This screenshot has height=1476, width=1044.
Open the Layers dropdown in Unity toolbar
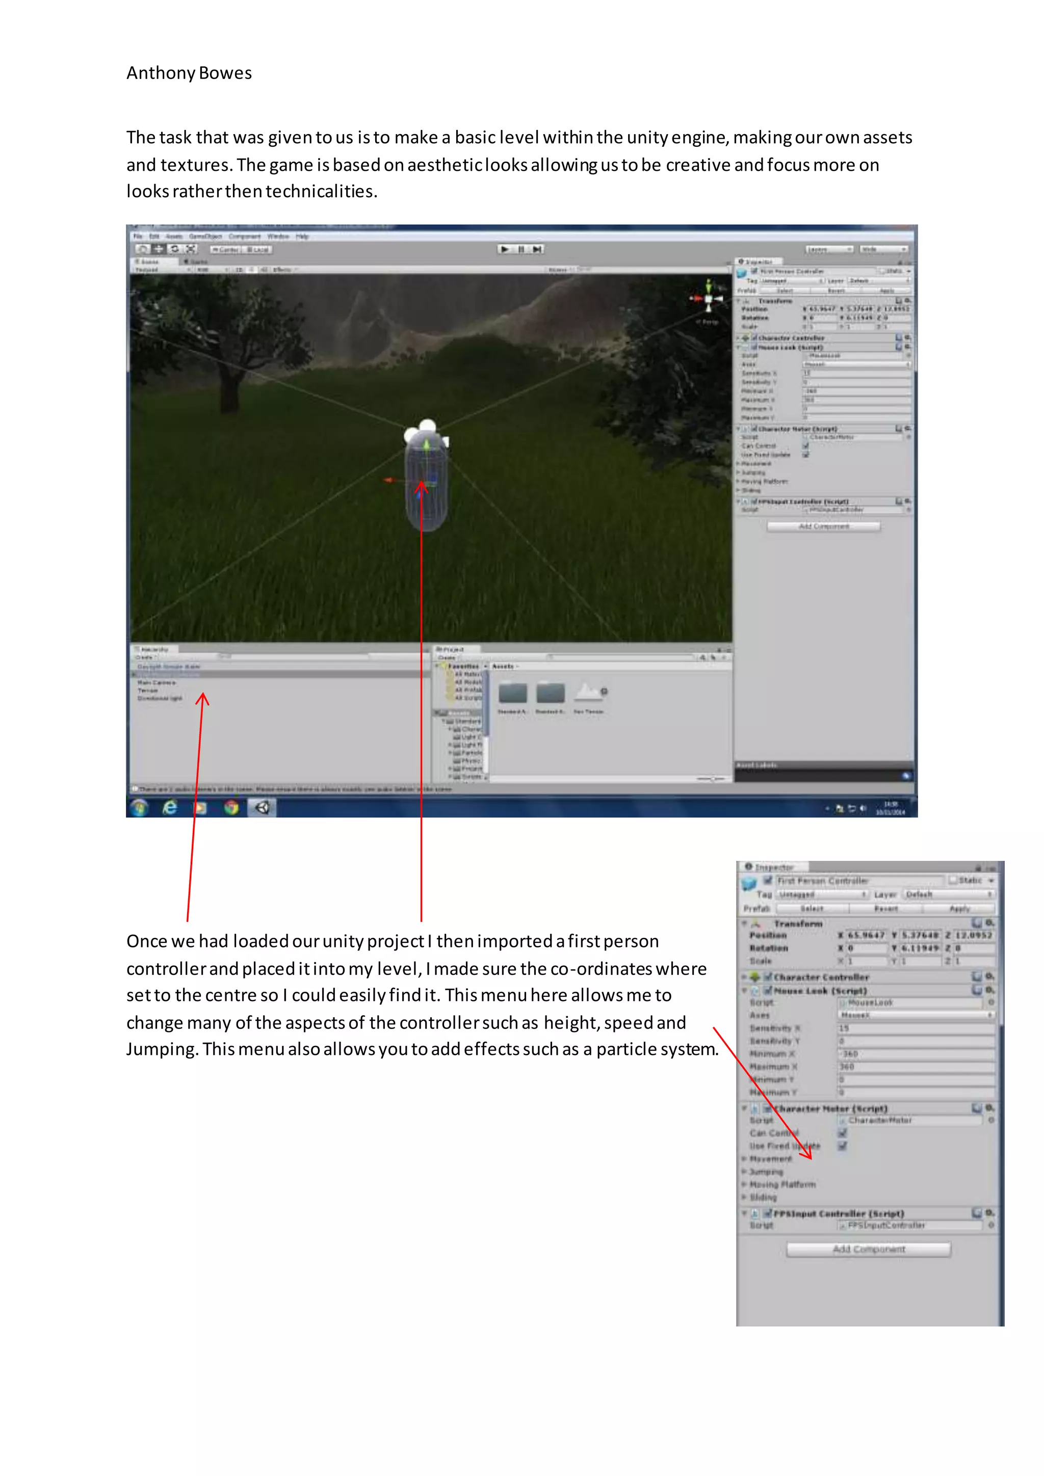point(829,249)
